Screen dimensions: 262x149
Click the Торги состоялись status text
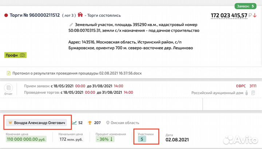coord(104,15)
